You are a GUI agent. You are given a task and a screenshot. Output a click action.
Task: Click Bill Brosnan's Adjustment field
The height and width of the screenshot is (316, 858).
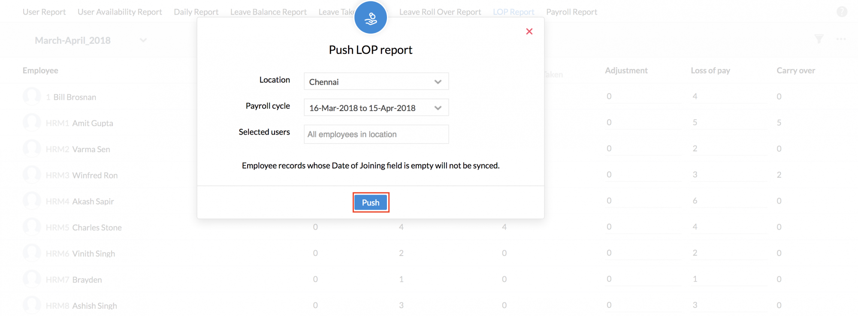643,96
